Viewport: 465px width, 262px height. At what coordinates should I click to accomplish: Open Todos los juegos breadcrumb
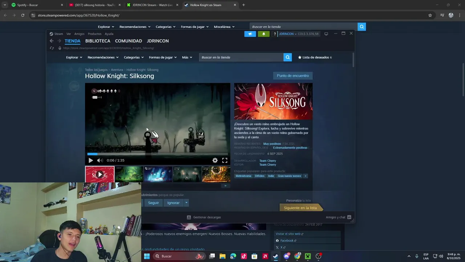[96, 70]
